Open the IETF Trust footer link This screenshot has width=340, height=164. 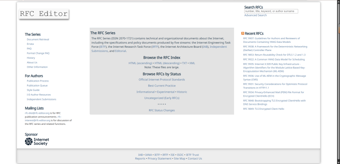click(x=193, y=155)
